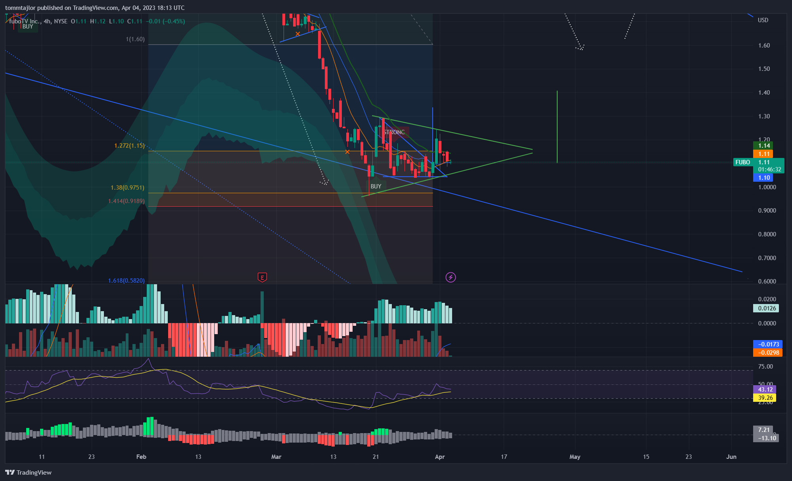The width and height of the screenshot is (792, 481).
Task: Click the 0.6000 price axis label
Action: (x=767, y=281)
